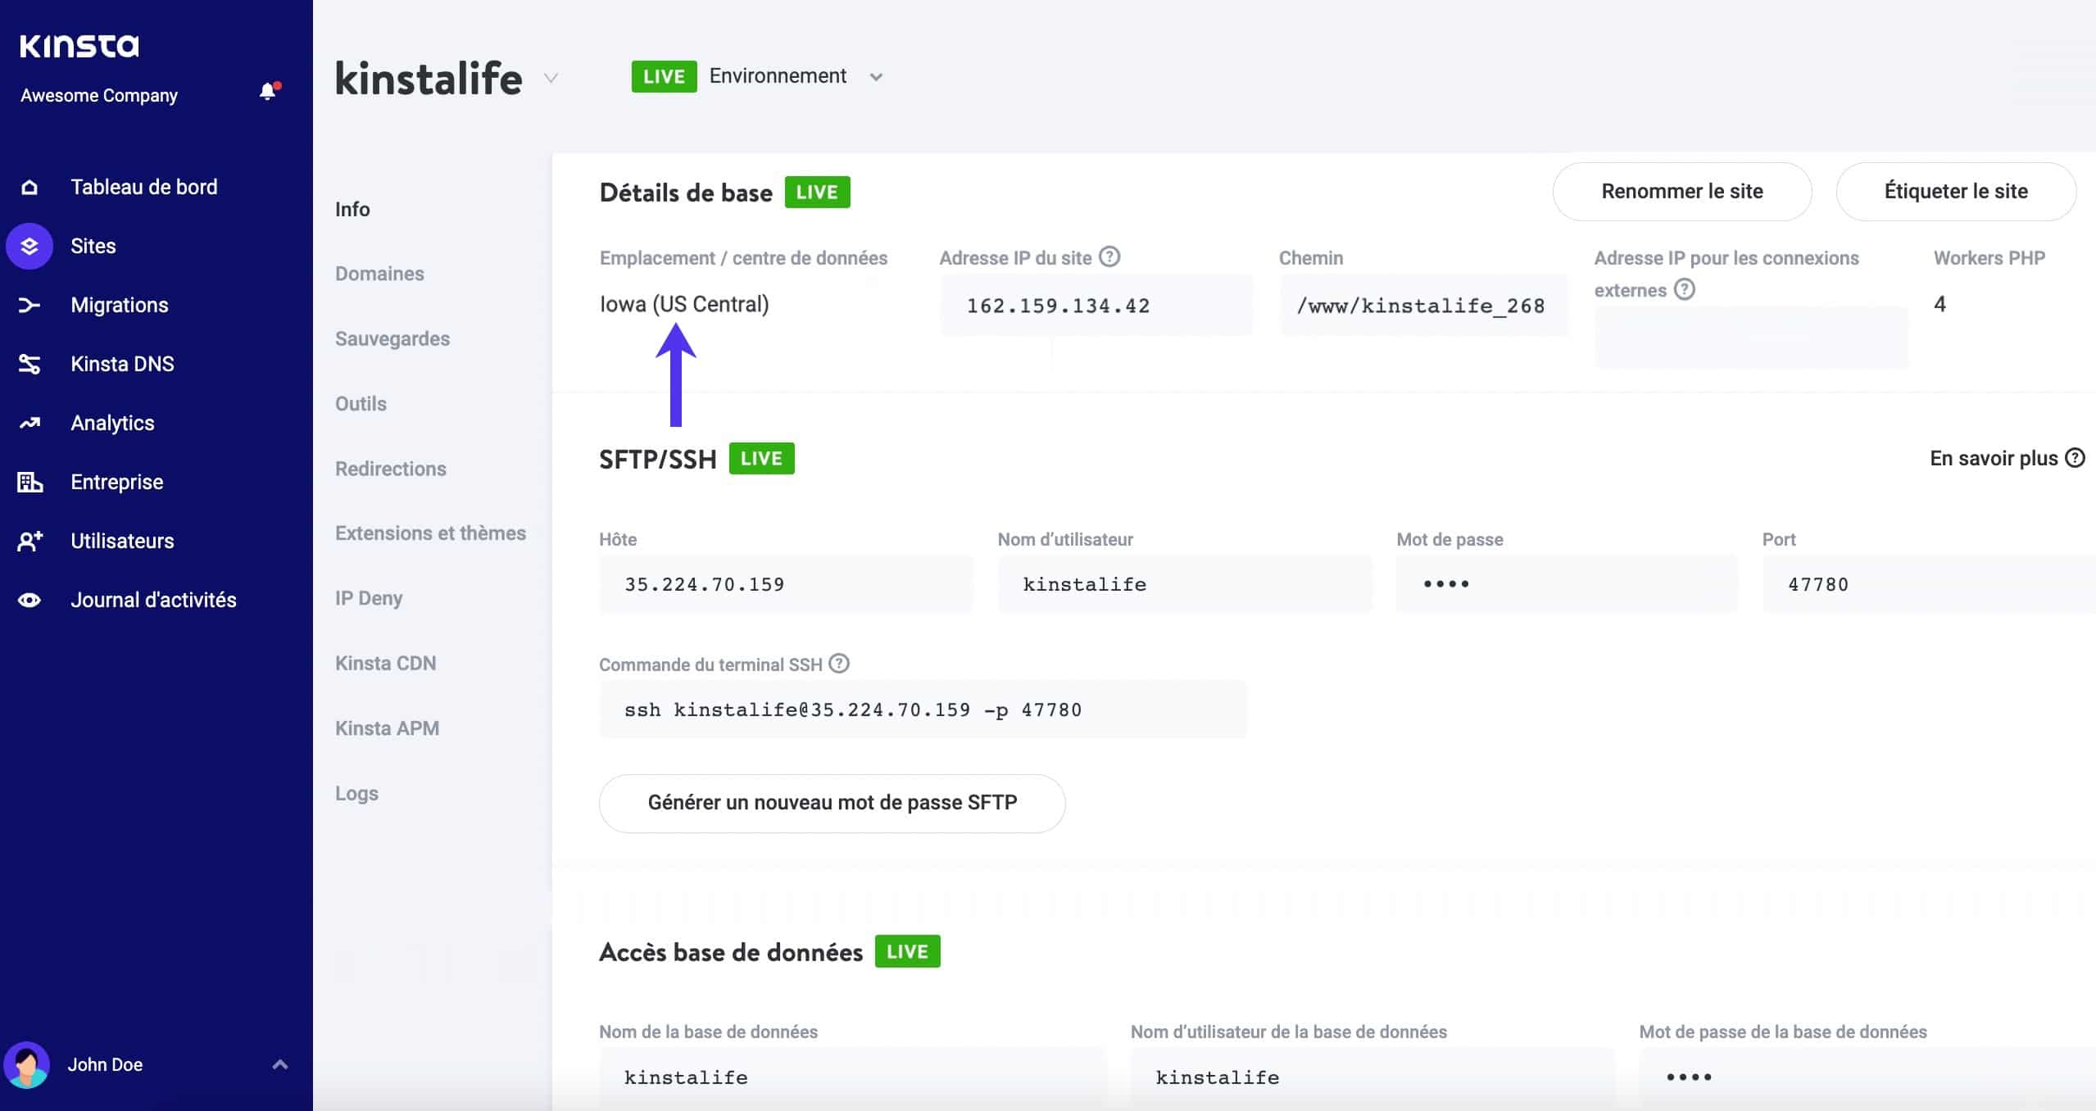Click the SSH terminal command field

922,710
